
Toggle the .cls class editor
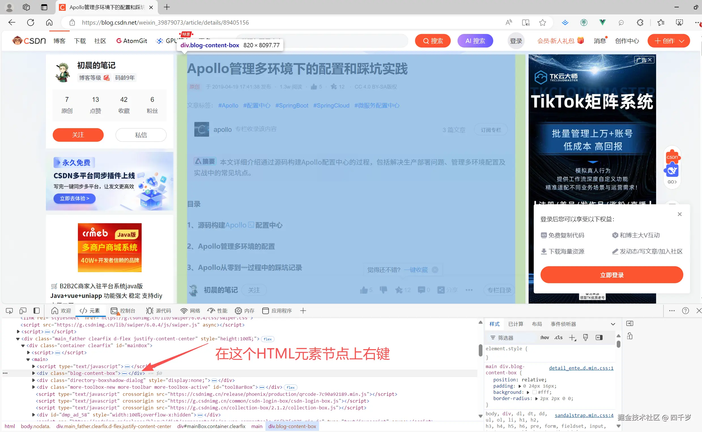point(558,338)
